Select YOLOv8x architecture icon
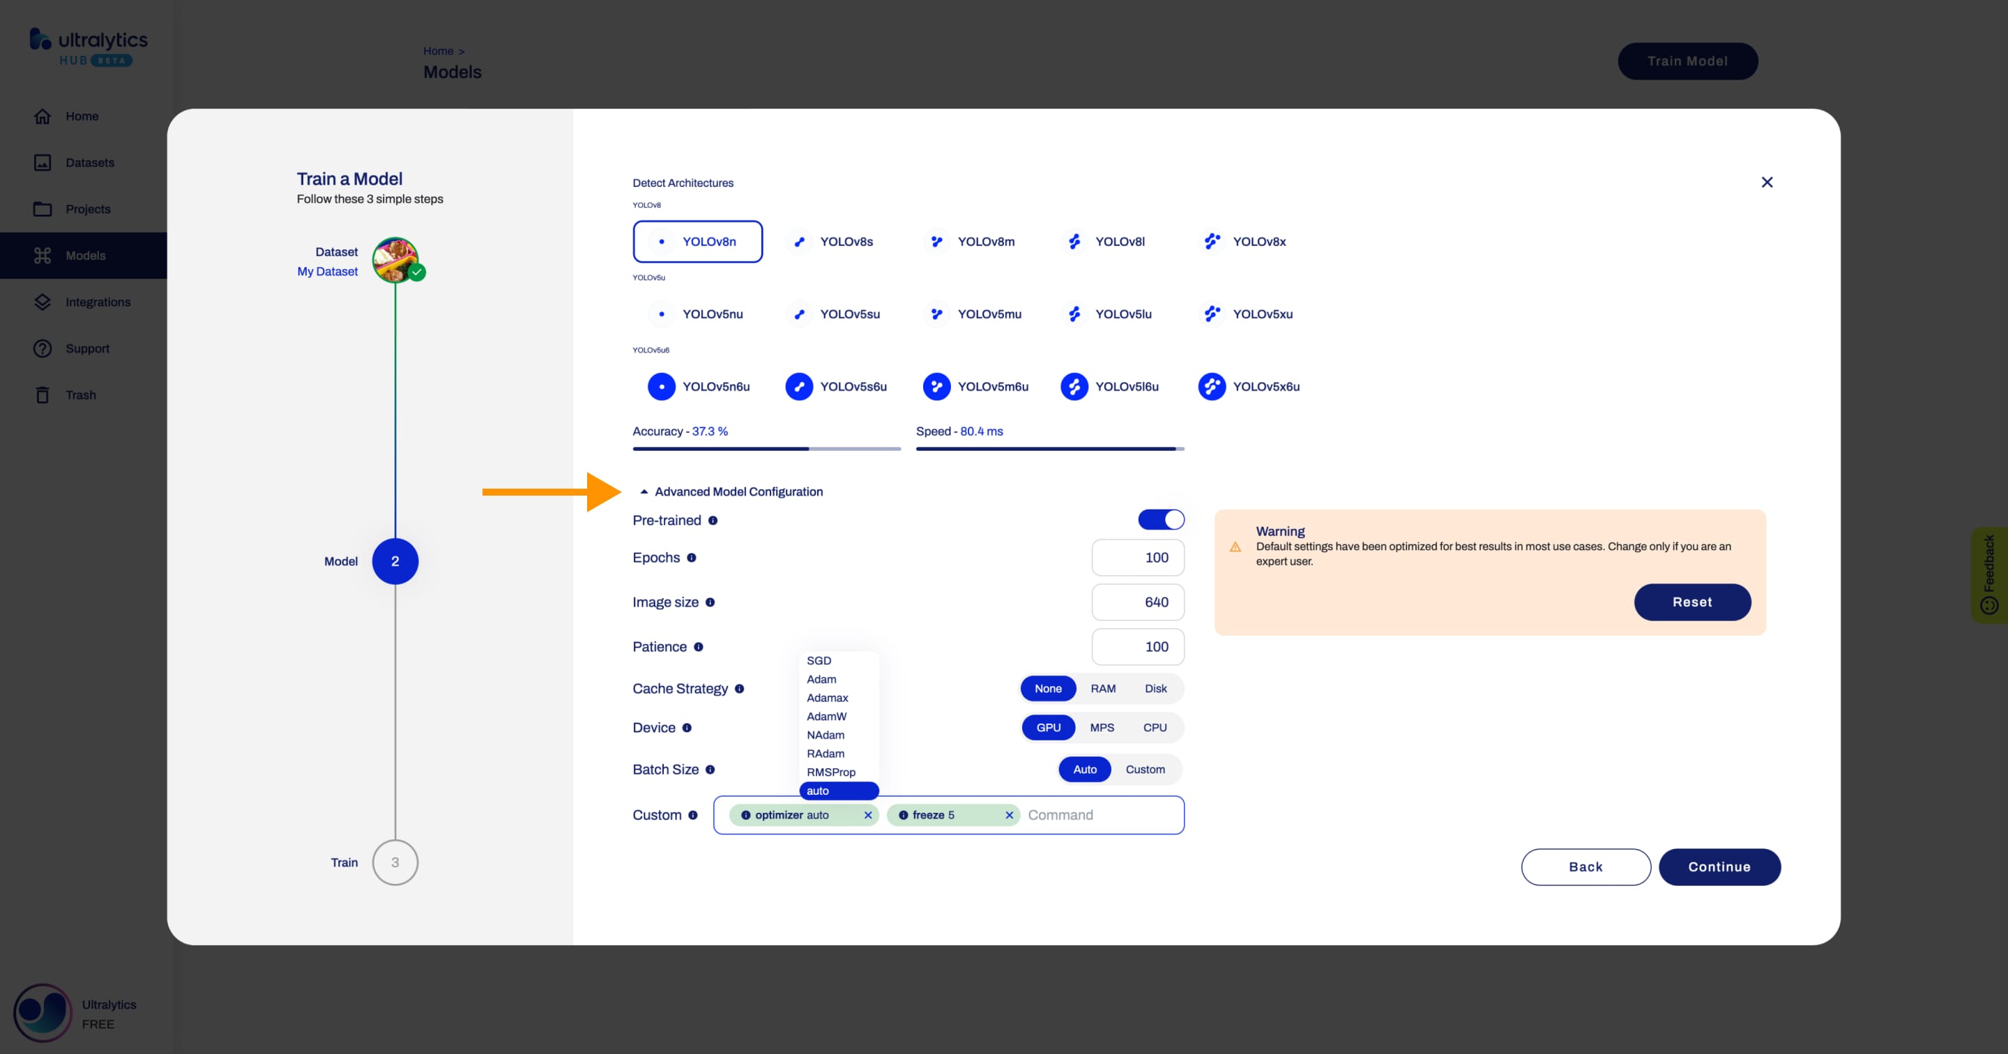Viewport: 2008px width, 1054px height. pos(1211,242)
